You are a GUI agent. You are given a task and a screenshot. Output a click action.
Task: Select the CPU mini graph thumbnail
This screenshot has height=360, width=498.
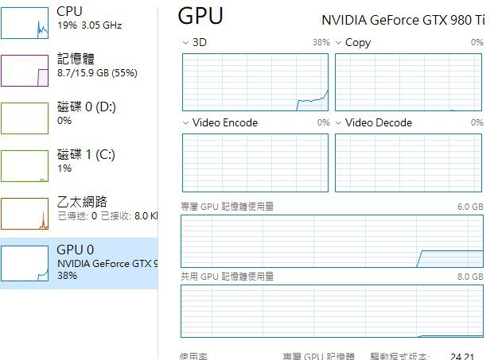point(25,23)
